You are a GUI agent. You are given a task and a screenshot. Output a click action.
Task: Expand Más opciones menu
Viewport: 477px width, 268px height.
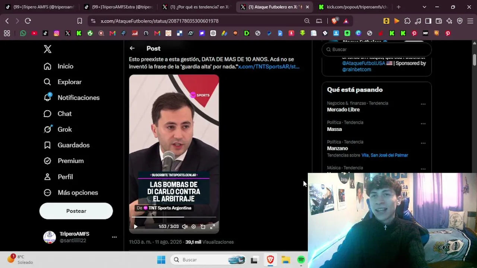coord(71,192)
